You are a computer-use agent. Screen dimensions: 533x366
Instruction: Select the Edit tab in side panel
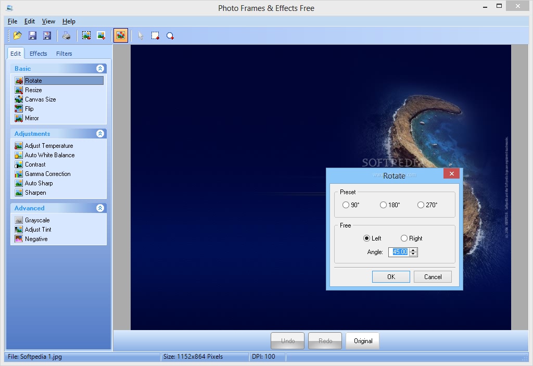16,54
